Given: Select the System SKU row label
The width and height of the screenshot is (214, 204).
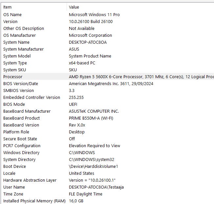Looking at the screenshot, I should tap(14, 70).
